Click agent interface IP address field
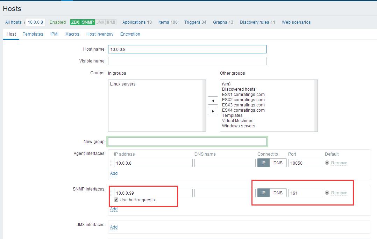Image resolution: width=377 pixels, height=239 pixels. pos(153,163)
